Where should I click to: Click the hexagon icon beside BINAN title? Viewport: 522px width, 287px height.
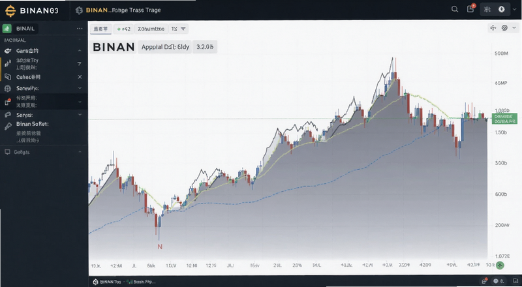click(79, 10)
